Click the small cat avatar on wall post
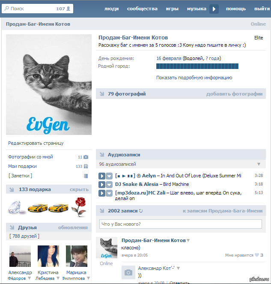This screenshot has height=284, width=271. pos(107,248)
